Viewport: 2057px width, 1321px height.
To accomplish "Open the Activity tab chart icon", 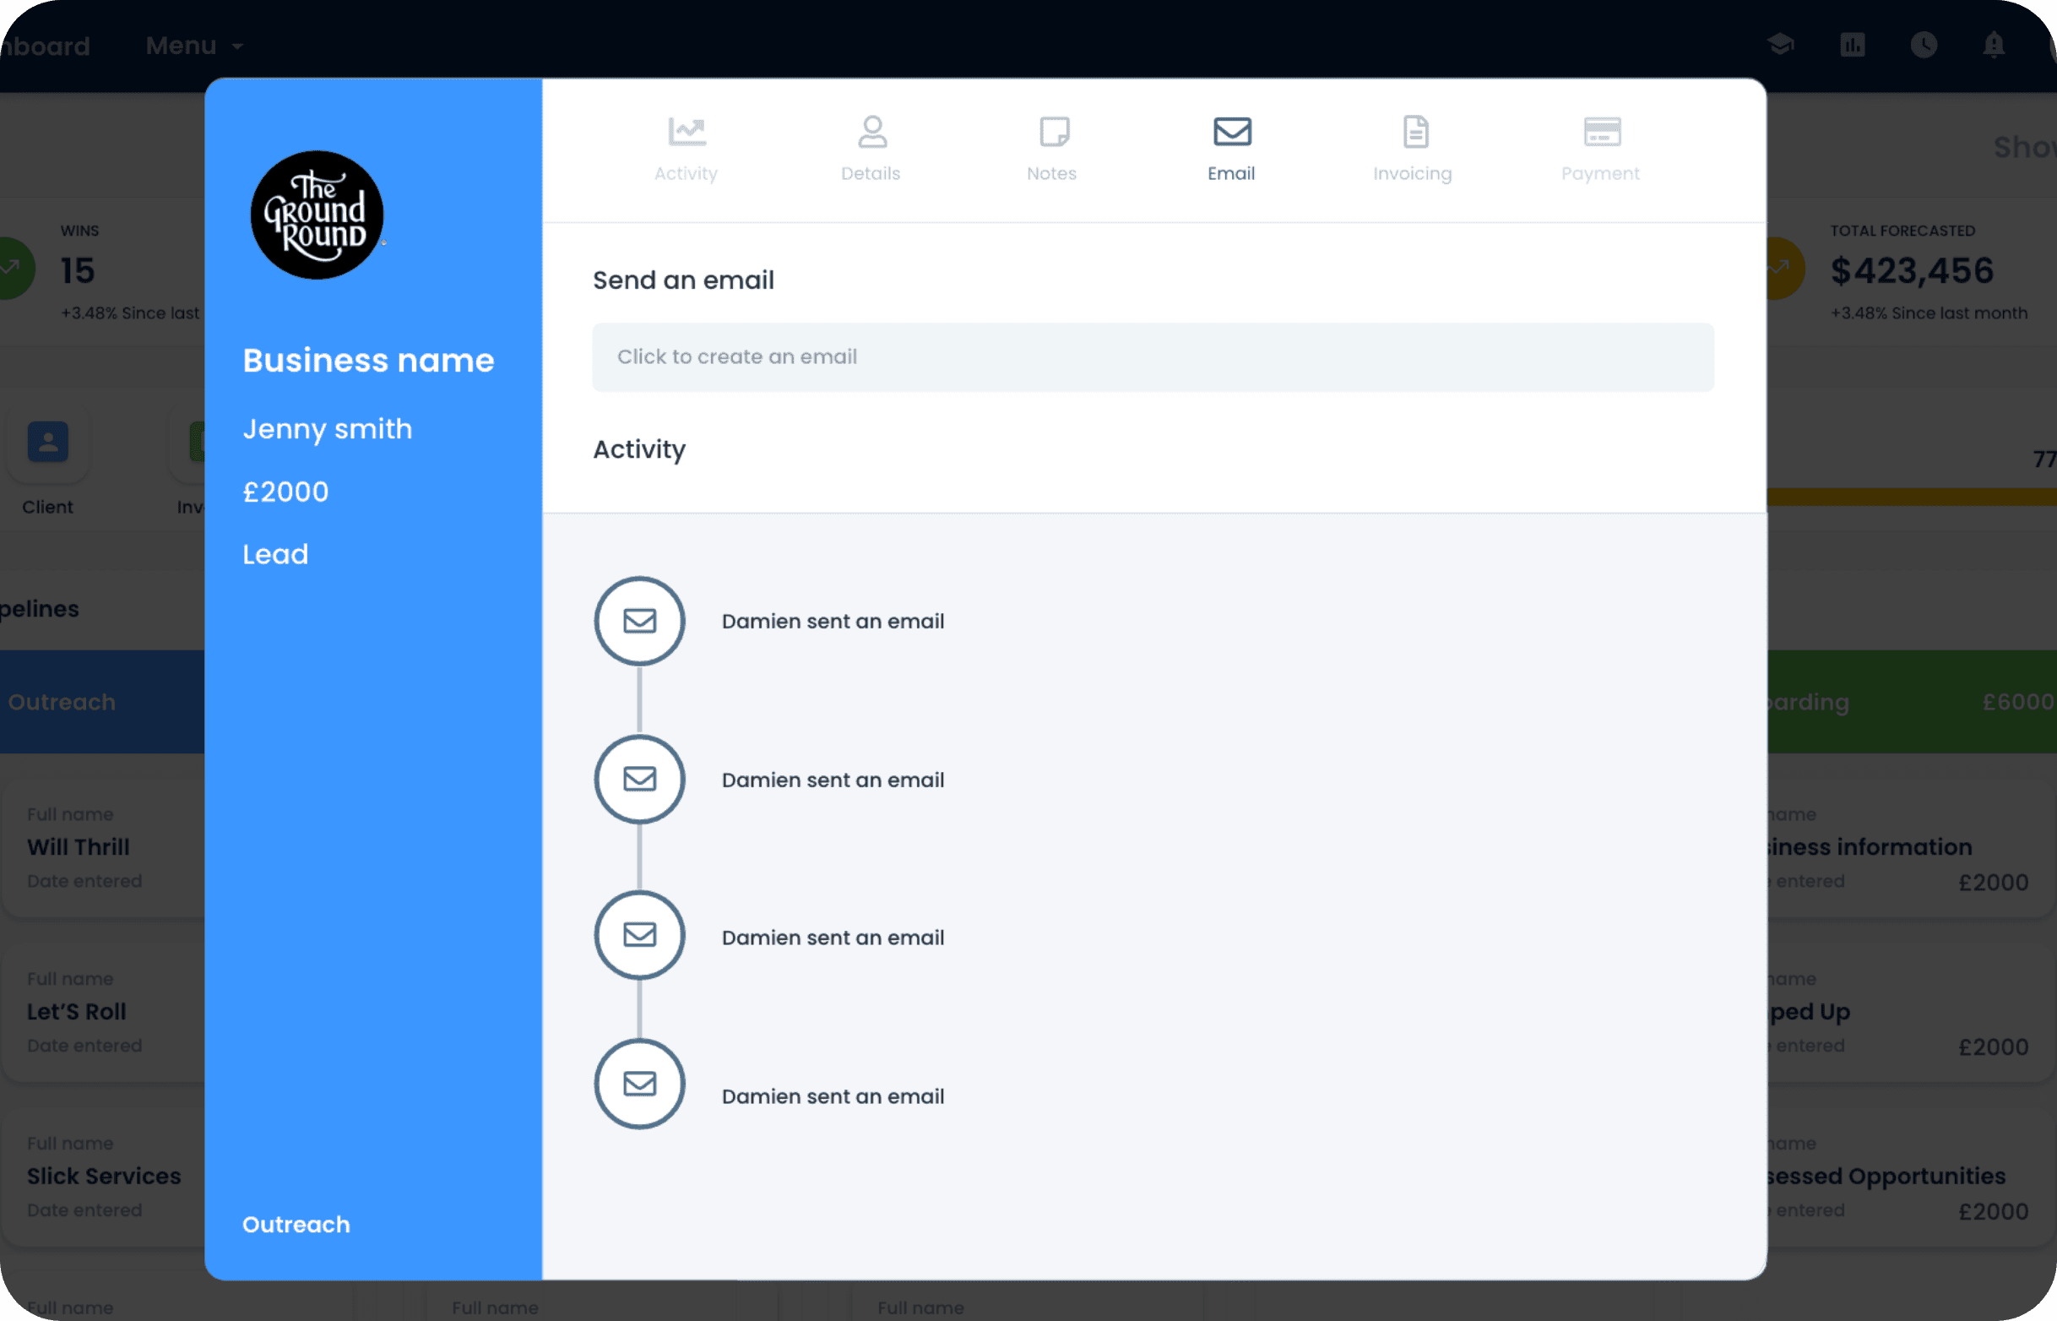I will click(686, 132).
